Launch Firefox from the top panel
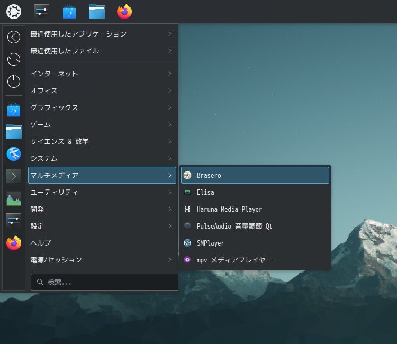 [x=124, y=12]
